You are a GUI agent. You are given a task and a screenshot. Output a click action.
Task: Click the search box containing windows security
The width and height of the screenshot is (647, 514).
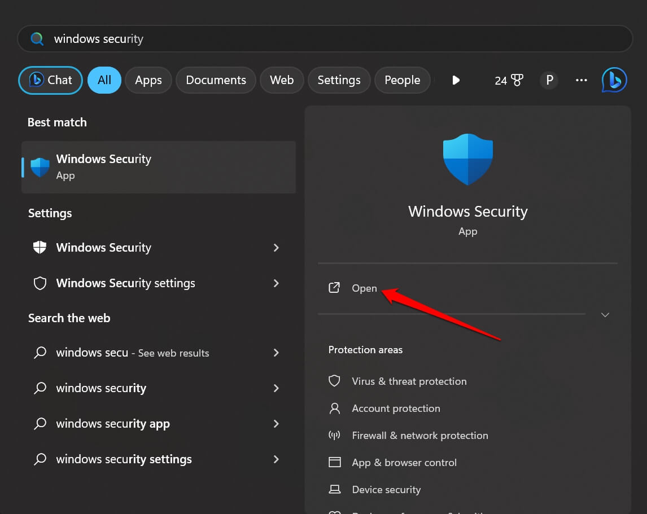click(325, 39)
